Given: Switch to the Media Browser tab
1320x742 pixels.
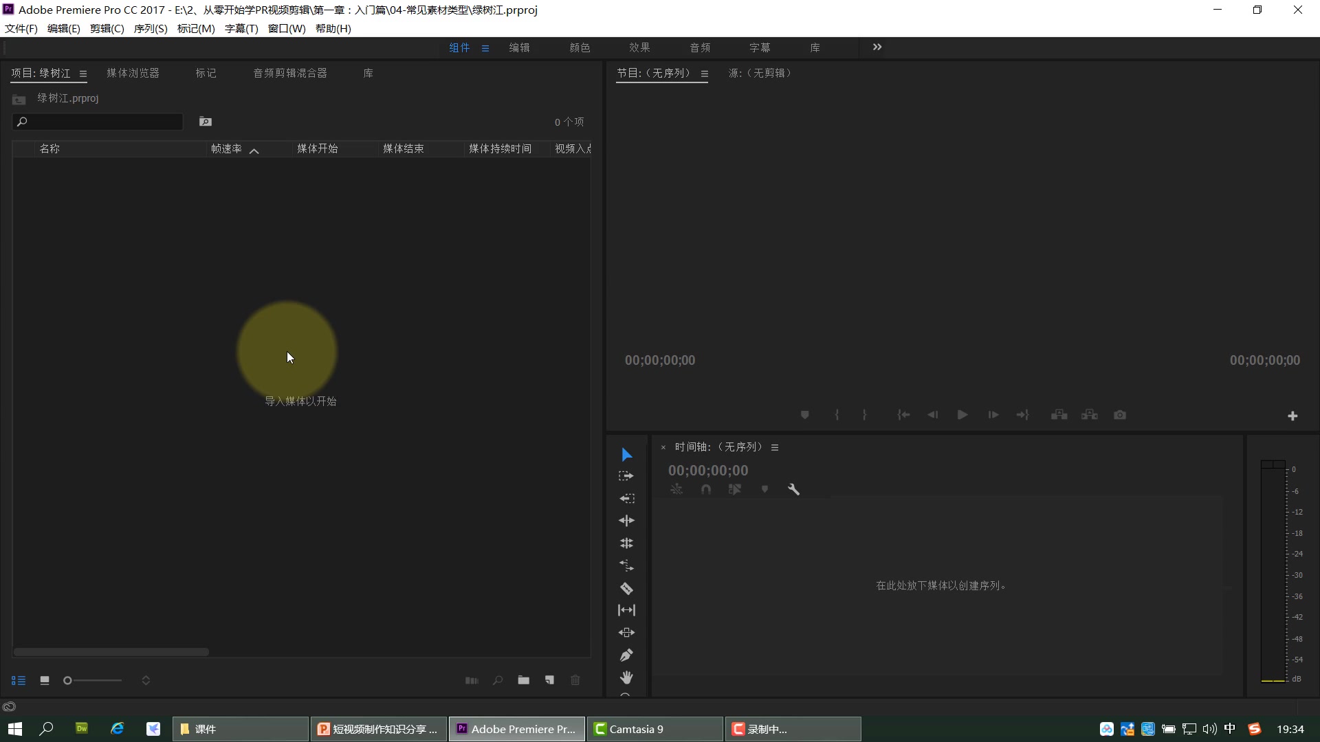Looking at the screenshot, I should click(133, 73).
